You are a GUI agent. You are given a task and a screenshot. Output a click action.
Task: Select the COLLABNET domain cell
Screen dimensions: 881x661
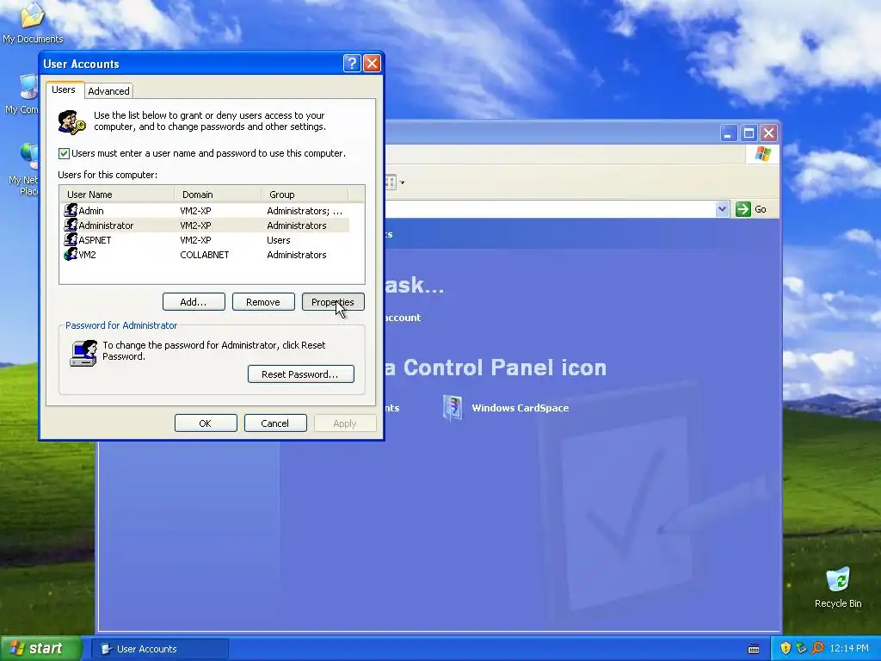pyautogui.click(x=205, y=255)
